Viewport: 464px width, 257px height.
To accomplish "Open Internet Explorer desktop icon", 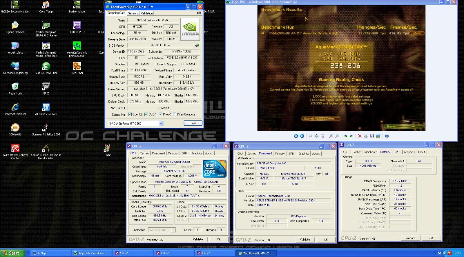I will click(x=15, y=109).
